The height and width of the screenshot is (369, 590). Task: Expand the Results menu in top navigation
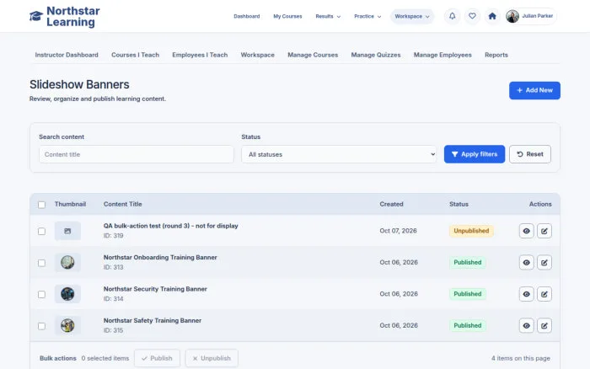(328, 16)
